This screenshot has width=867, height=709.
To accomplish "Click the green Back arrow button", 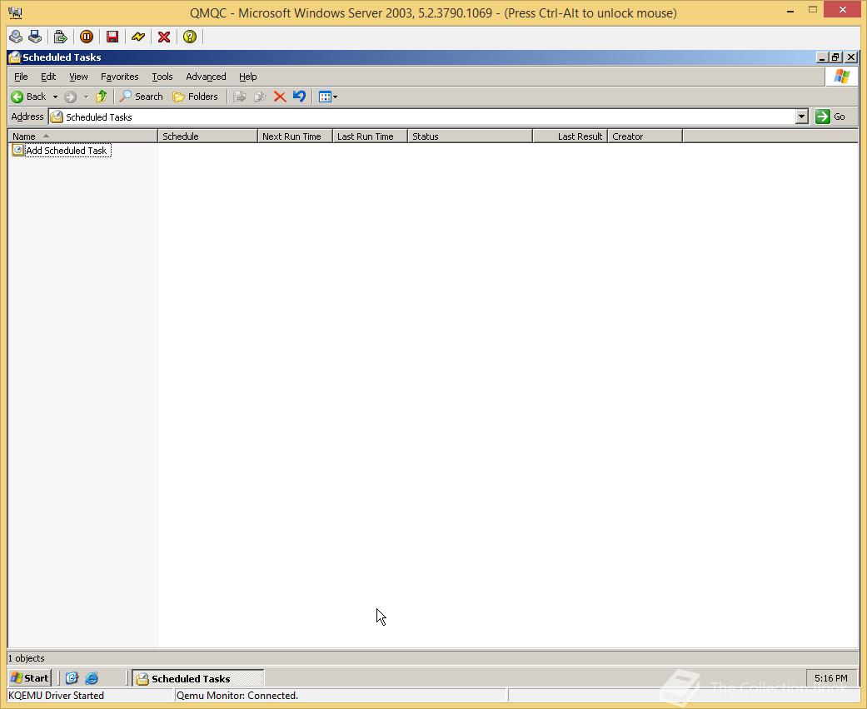I will pos(29,97).
